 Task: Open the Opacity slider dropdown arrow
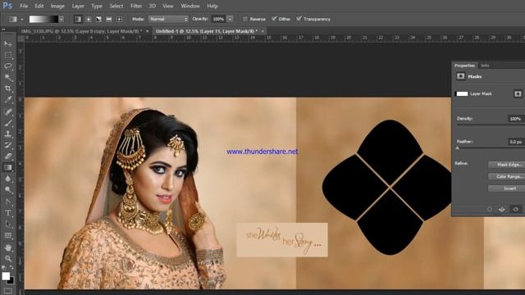coord(230,19)
